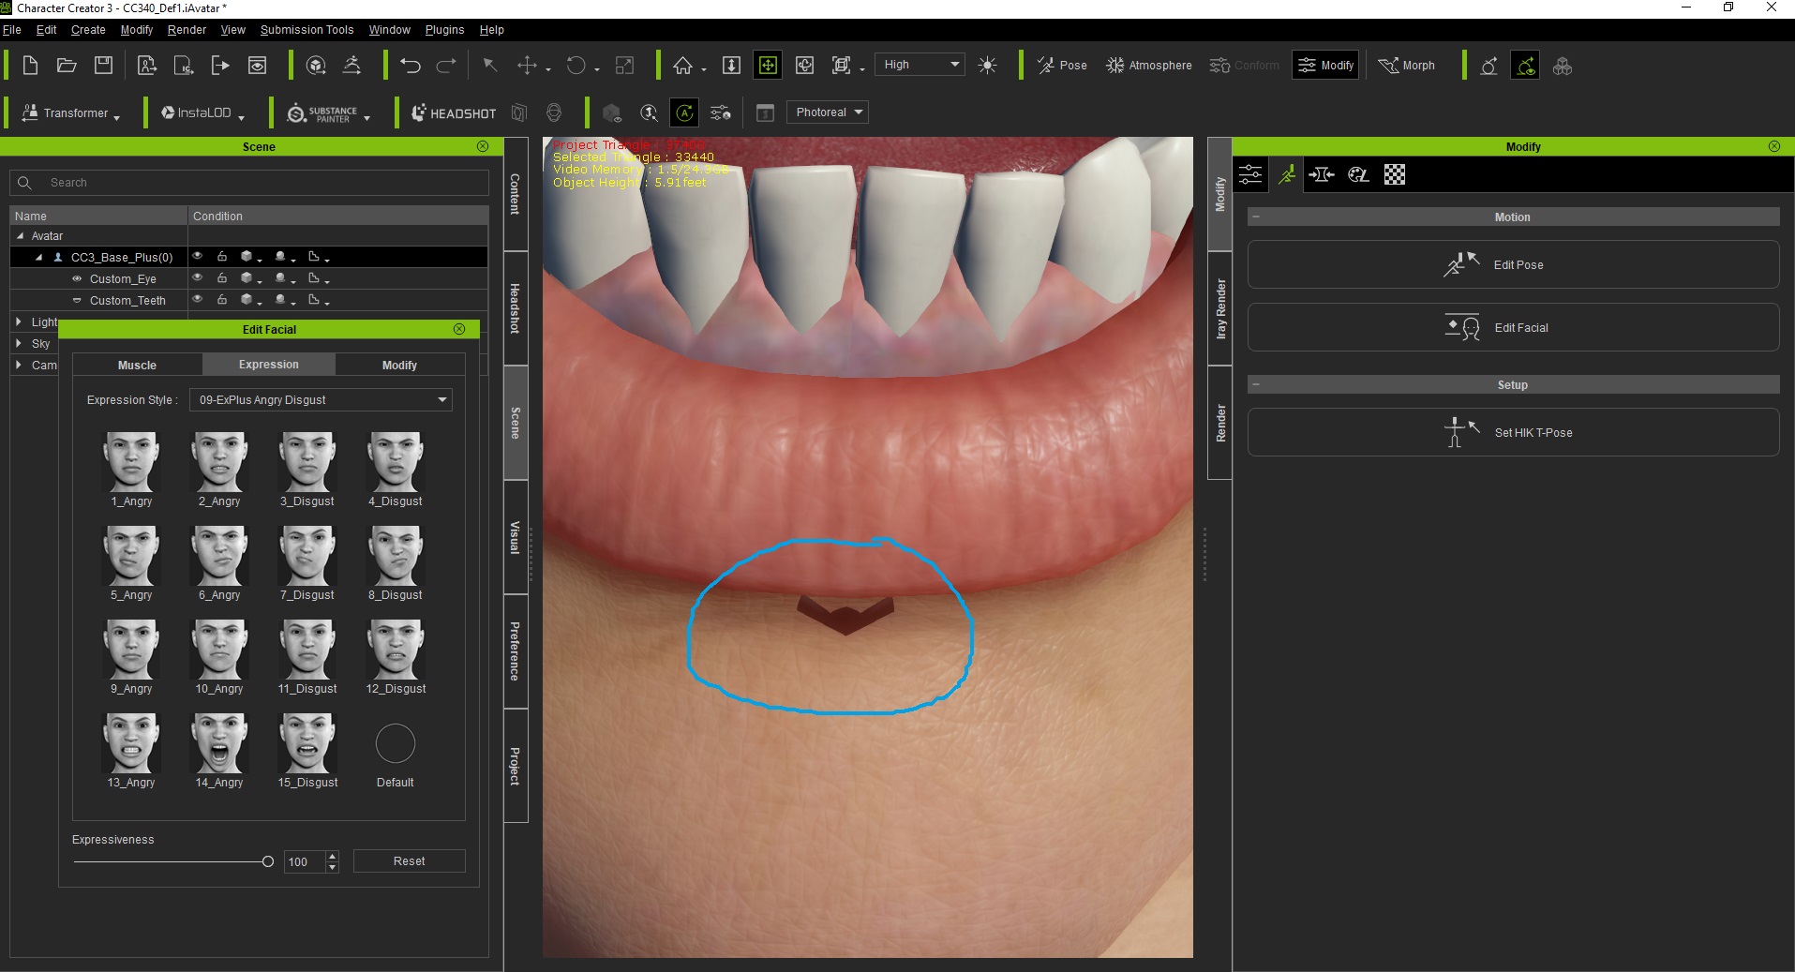Click the Atmosphere toolbar button
Screen dimensions: 1795x972
click(x=1149, y=66)
